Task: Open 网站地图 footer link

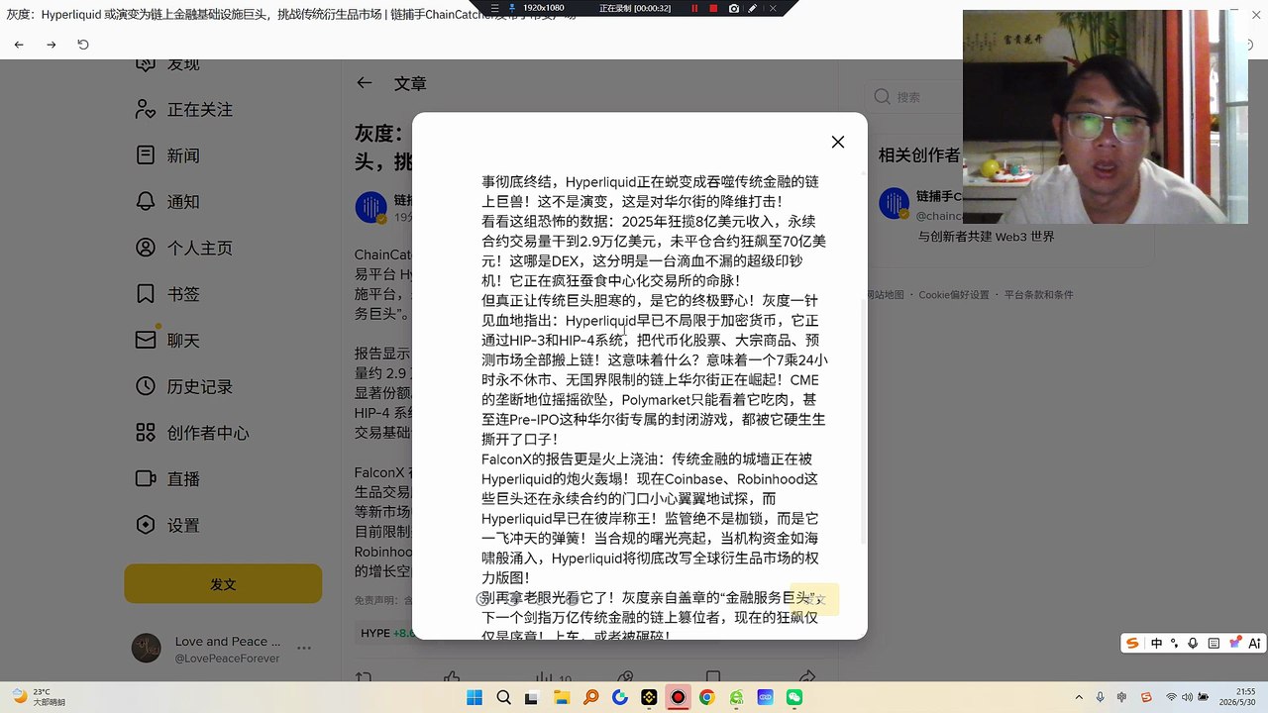Action: 886,295
